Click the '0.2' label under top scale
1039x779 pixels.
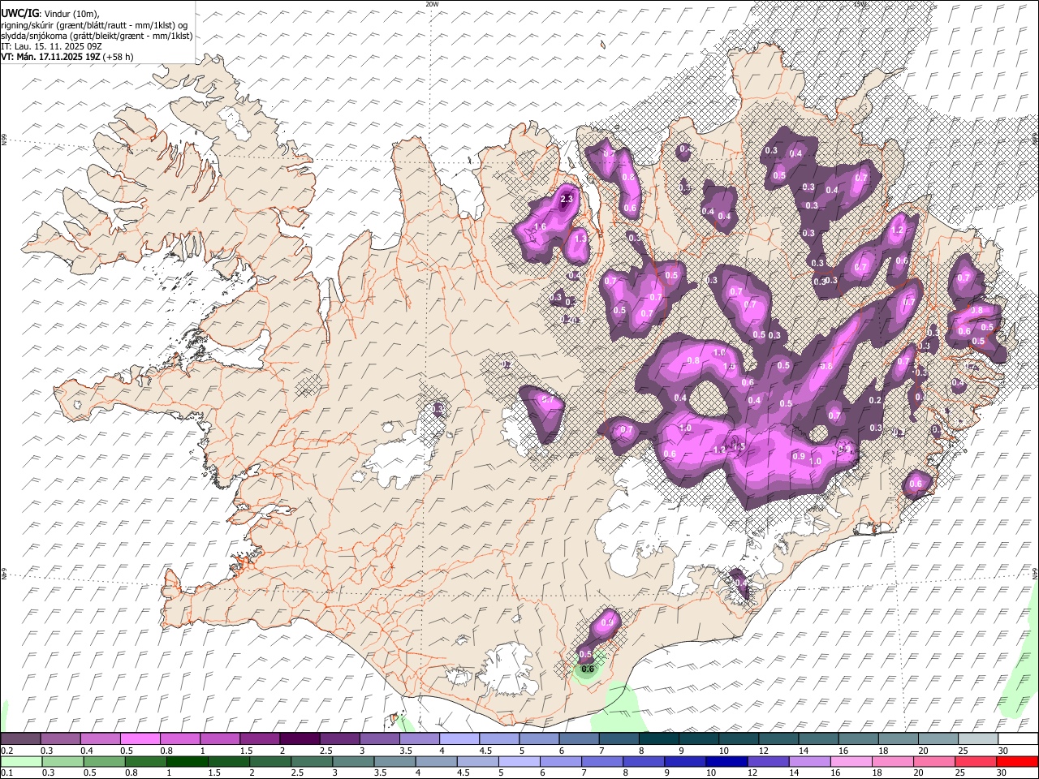click(x=6, y=751)
